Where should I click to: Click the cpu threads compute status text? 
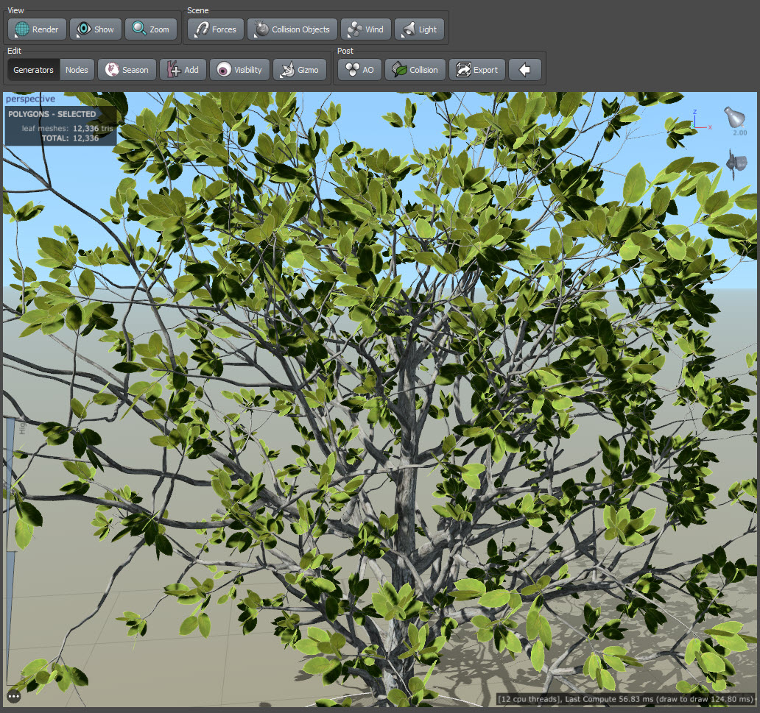pos(625,699)
